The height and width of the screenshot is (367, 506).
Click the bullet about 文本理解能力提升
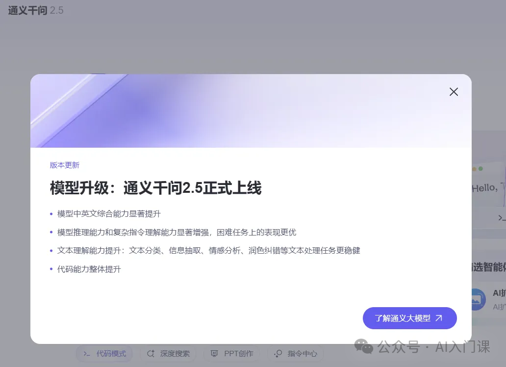tap(208, 251)
